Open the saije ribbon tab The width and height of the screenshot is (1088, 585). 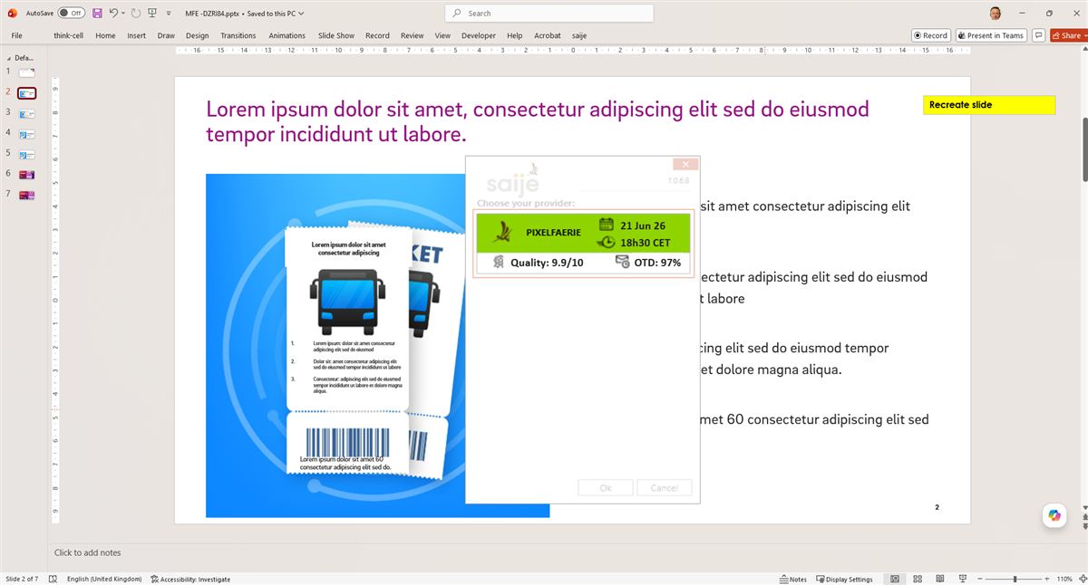[579, 35]
